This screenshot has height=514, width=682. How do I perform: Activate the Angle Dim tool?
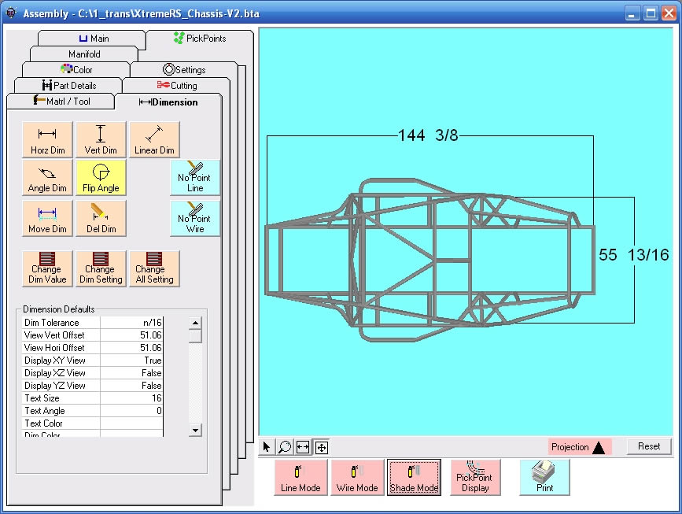pos(46,178)
